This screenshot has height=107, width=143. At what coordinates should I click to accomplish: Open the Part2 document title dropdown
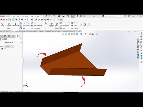point(94,16)
